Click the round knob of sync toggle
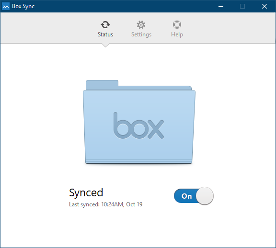 pos(205,196)
